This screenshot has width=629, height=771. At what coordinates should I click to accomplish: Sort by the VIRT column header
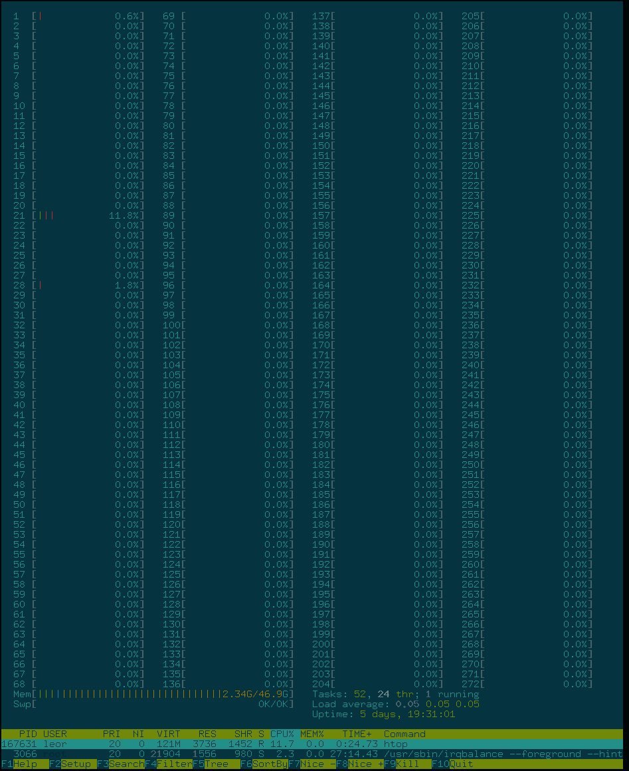[169, 734]
